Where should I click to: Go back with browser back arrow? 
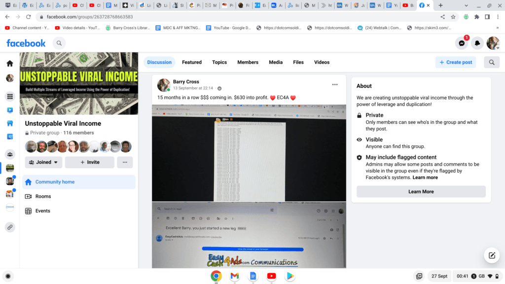[7, 17]
